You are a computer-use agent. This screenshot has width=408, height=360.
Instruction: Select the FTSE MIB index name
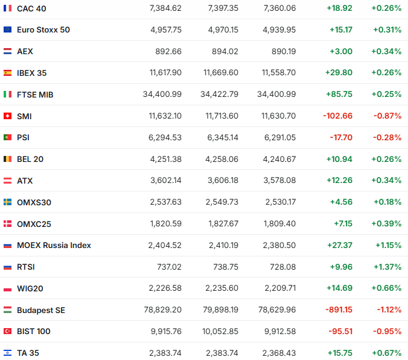tap(35, 95)
